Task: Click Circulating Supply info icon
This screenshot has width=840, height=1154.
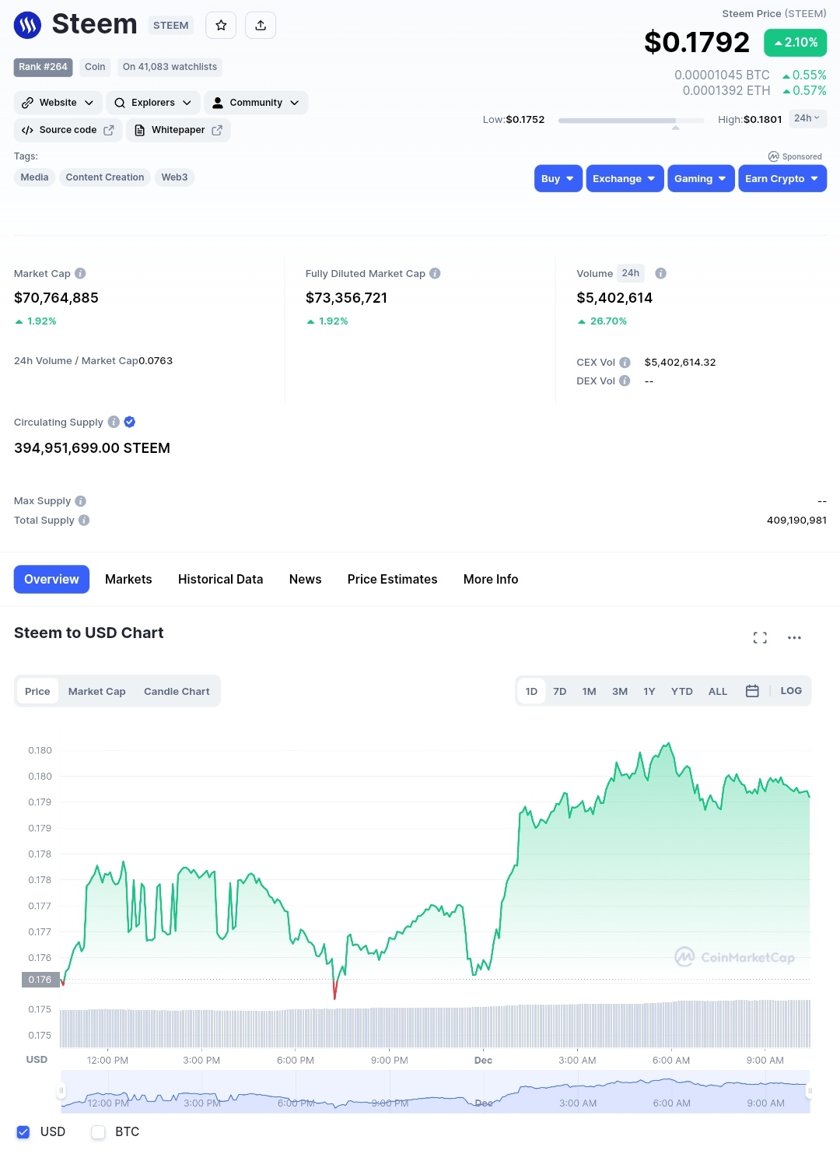Action: pos(114,422)
